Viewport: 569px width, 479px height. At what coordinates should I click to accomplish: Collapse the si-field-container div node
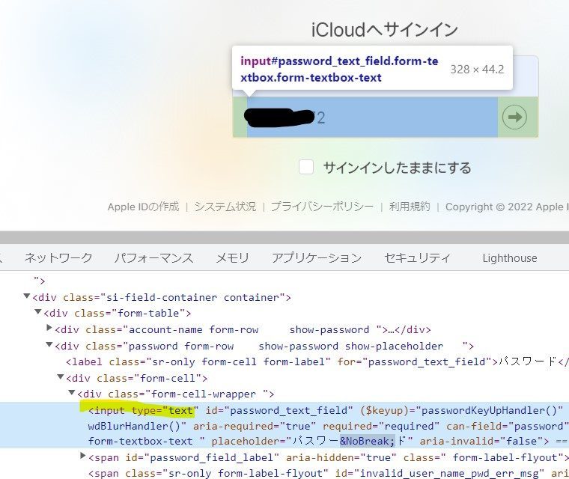pyautogui.click(x=26, y=296)
